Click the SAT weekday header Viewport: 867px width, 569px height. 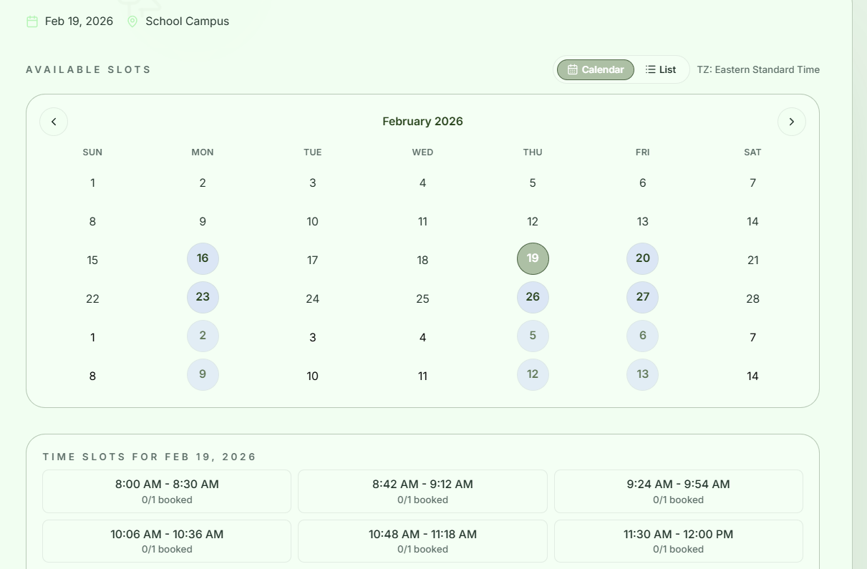point(752,152)
